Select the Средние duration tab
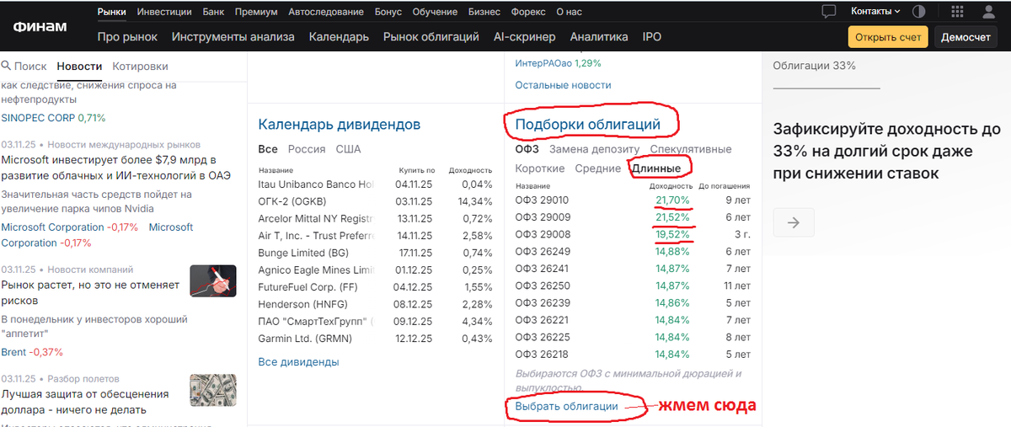 pos(598,168)
